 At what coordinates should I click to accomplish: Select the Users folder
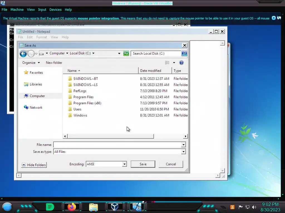coord(77,109)
